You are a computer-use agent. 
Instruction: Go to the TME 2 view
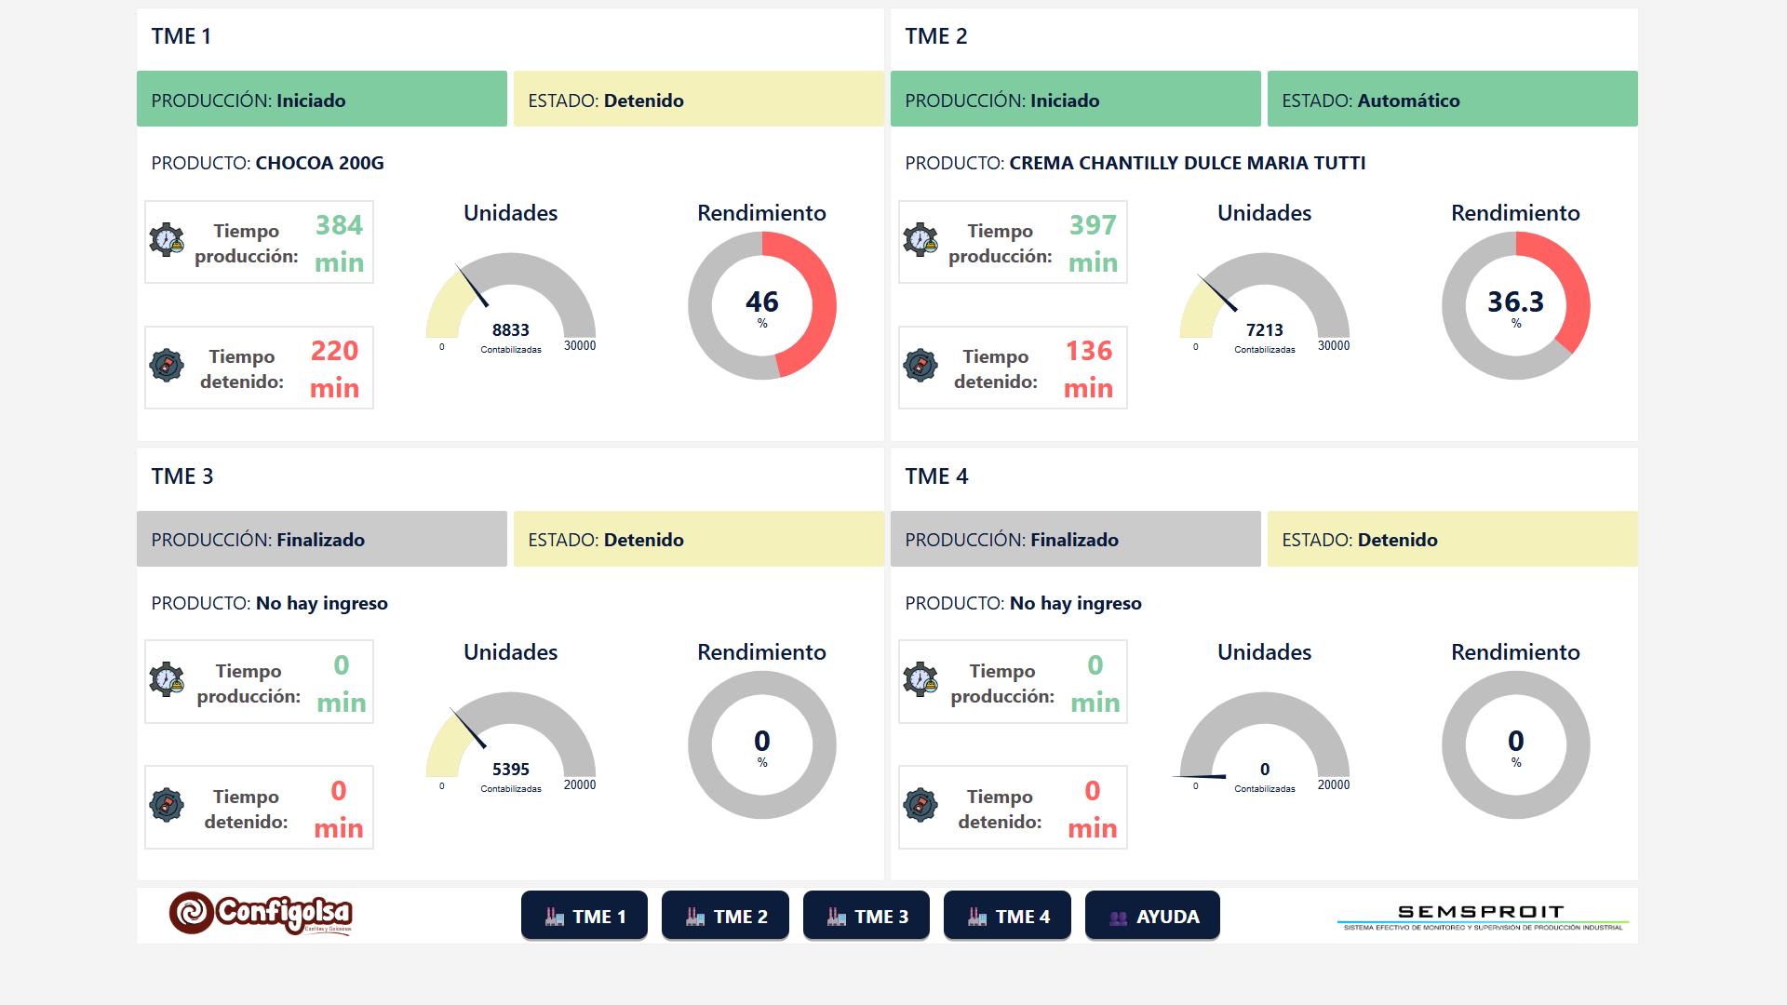tap(725, 917)
